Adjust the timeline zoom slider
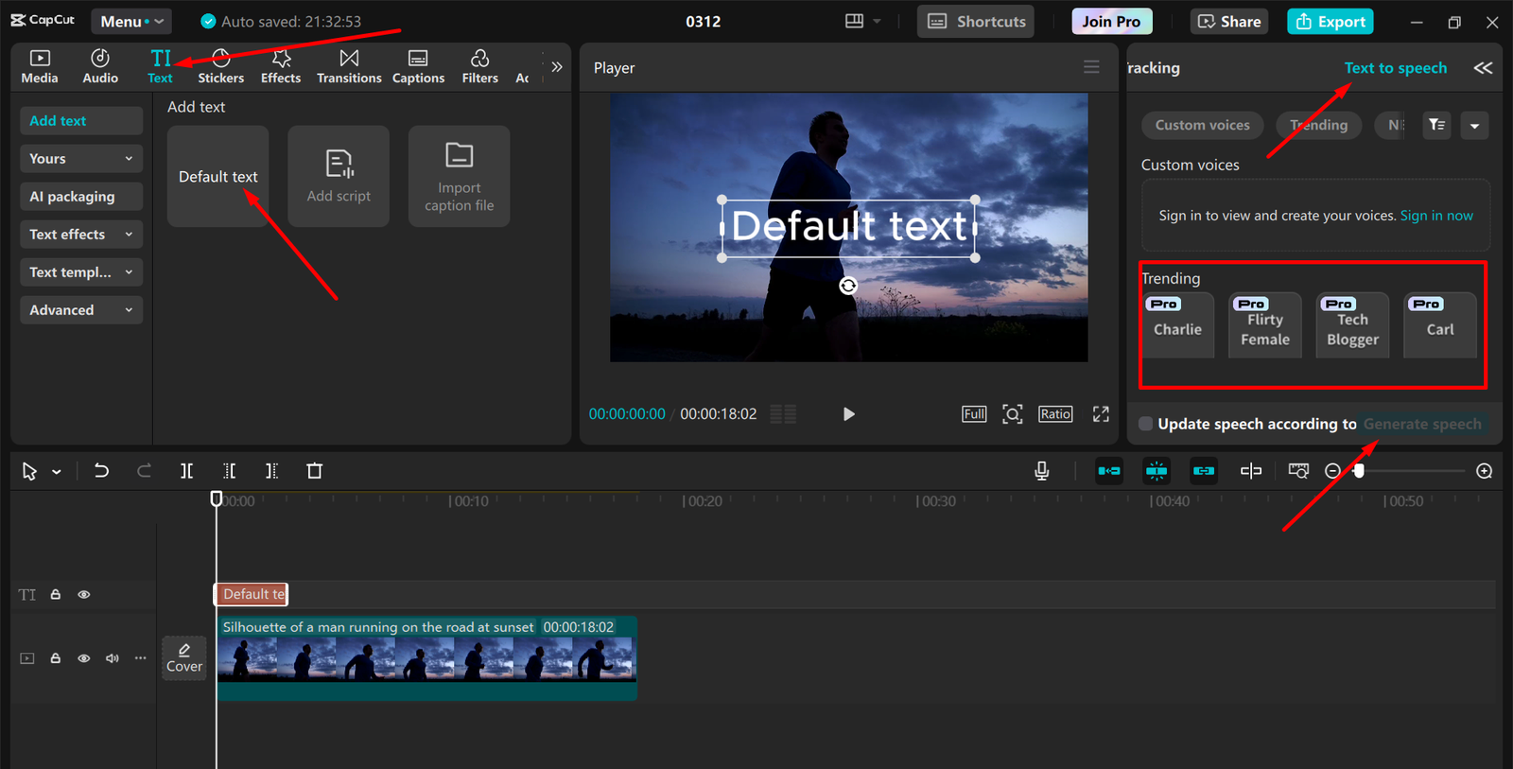 (x=1359, y=471)
